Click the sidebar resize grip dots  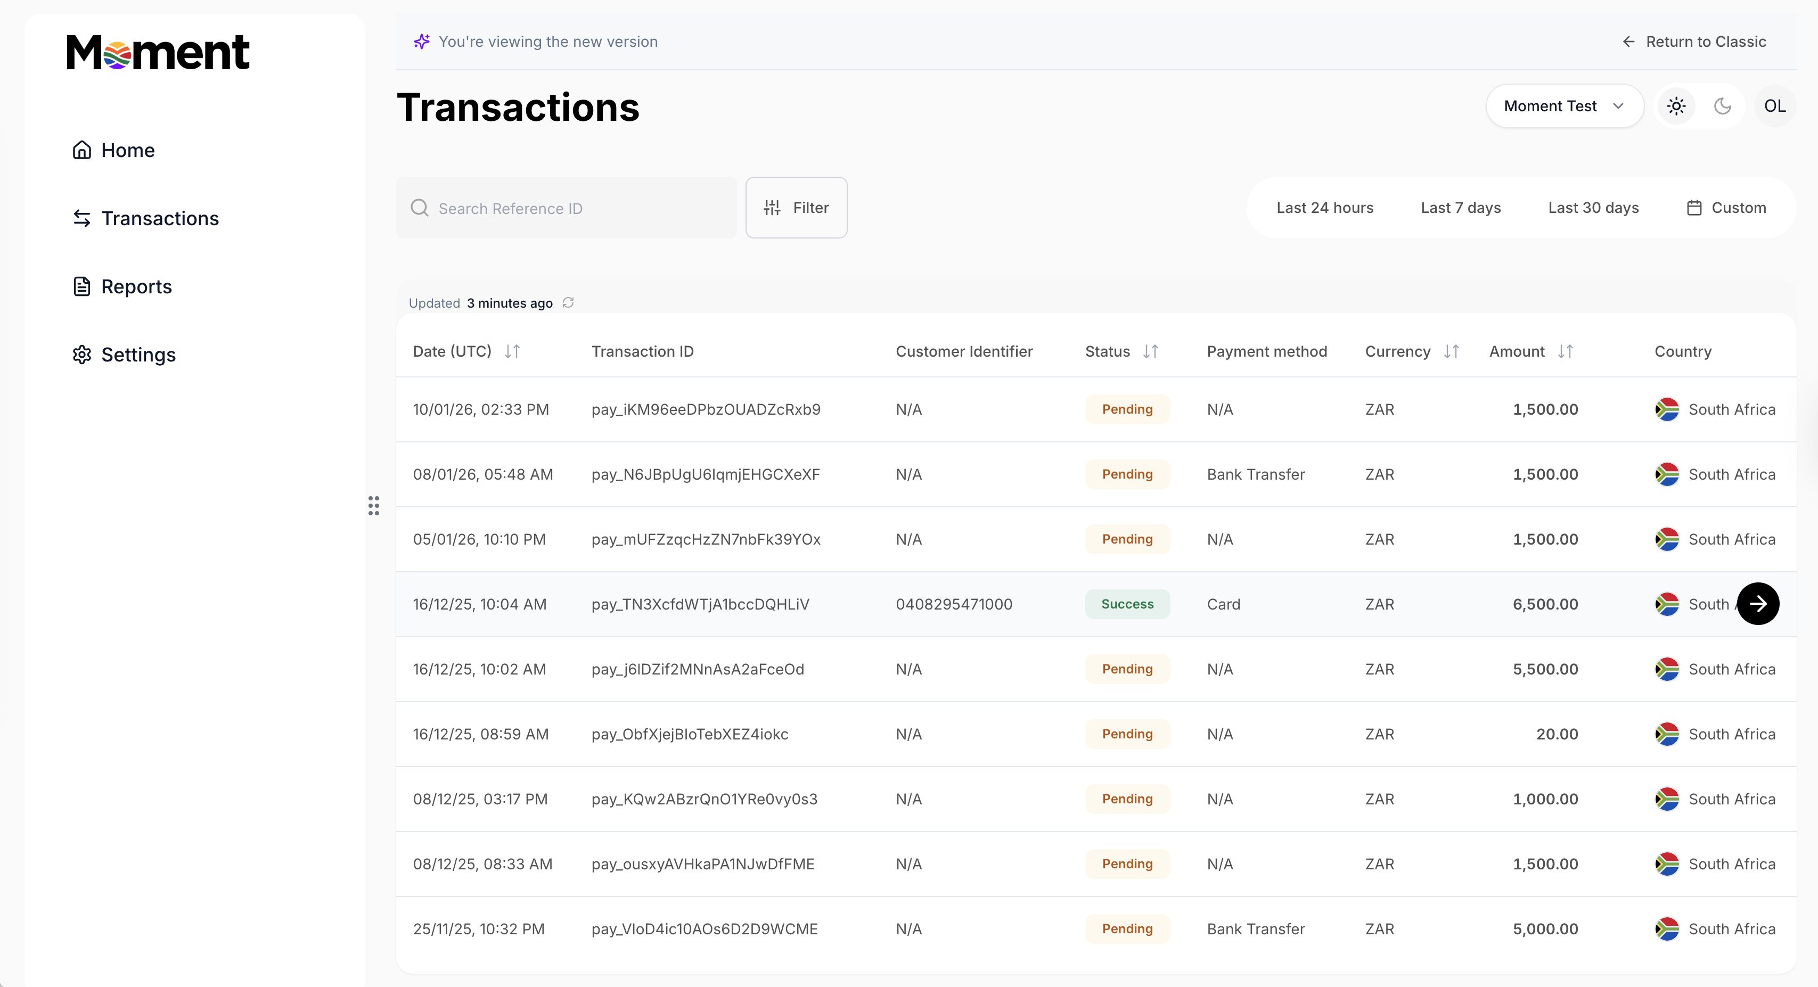click(x=373, y=505)
